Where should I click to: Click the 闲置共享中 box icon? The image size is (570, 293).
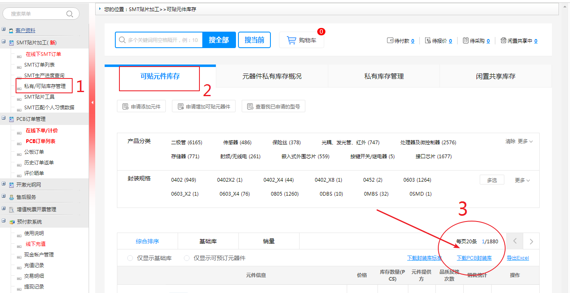click(x=503, y=41)
